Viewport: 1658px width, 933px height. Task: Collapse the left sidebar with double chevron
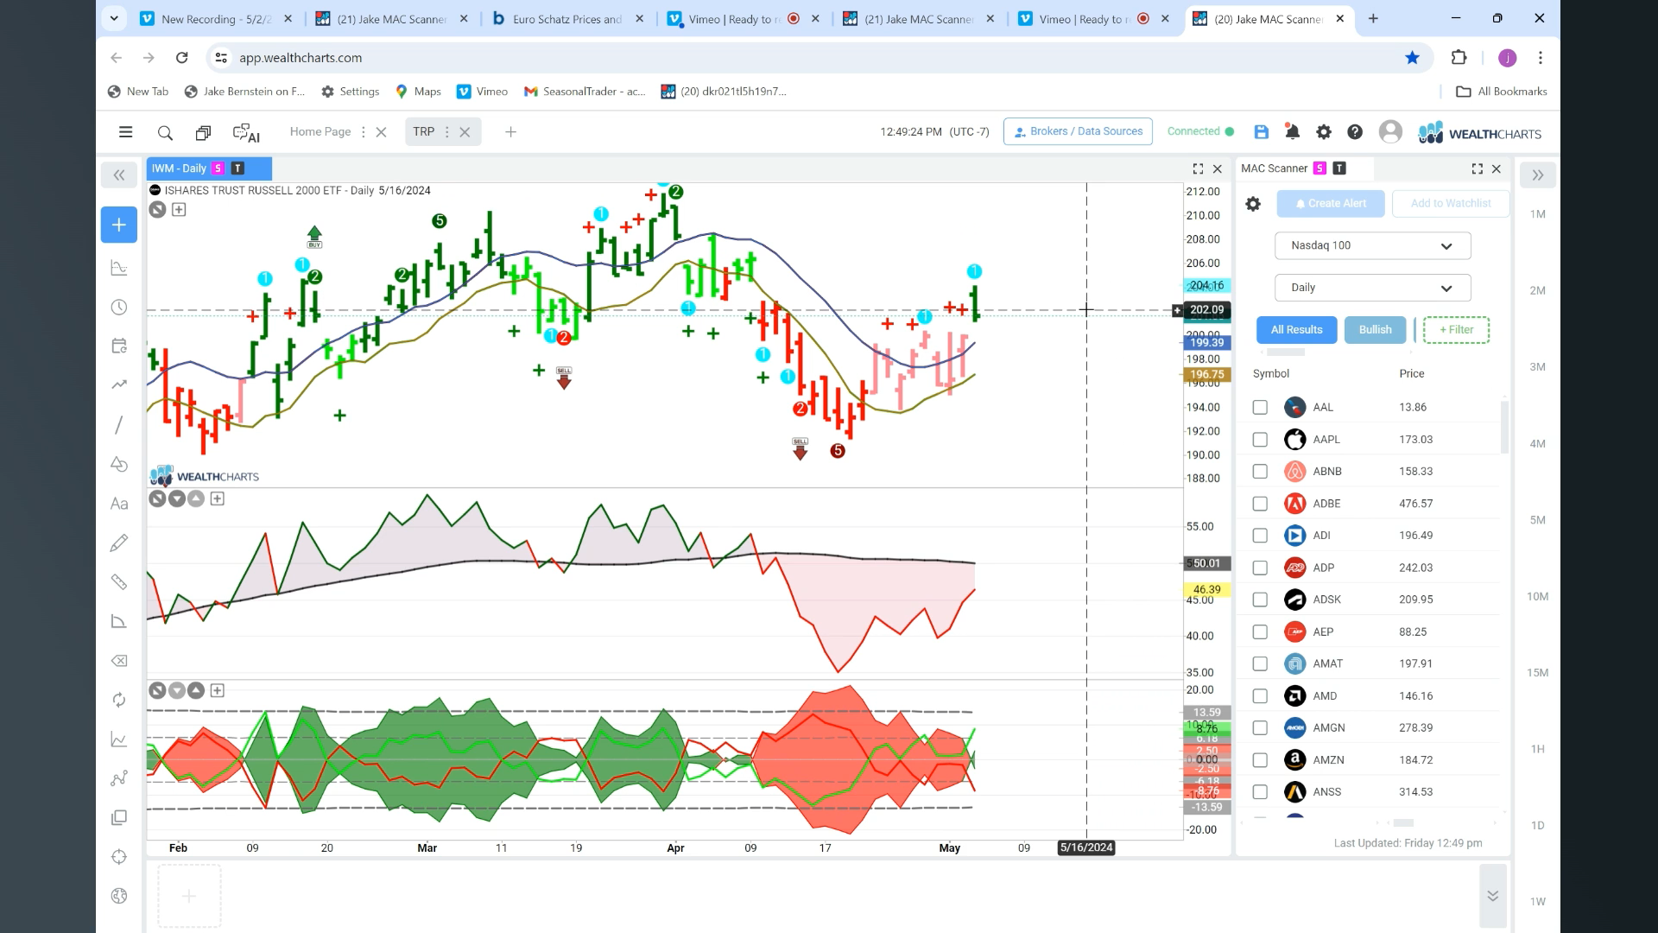[x=119, y=175]
